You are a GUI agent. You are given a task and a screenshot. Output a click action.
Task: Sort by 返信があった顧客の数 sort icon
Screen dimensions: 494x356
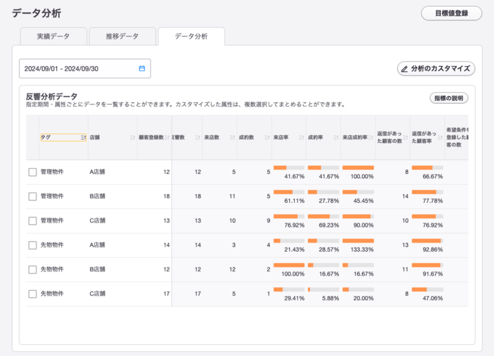pyautogui.click(x=405, y=137)
